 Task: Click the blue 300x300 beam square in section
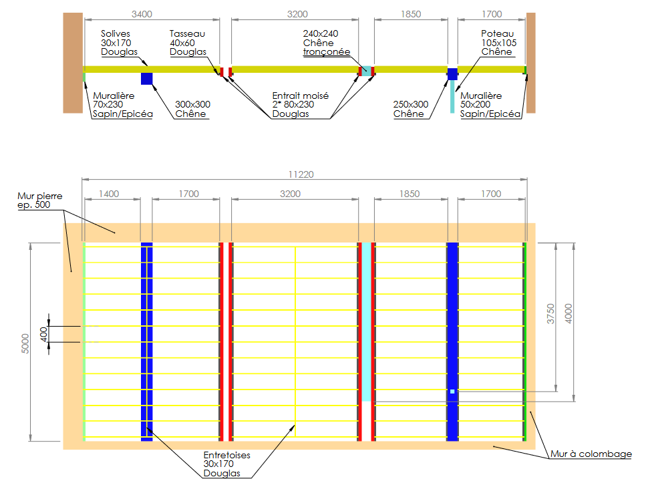point(147,79)
